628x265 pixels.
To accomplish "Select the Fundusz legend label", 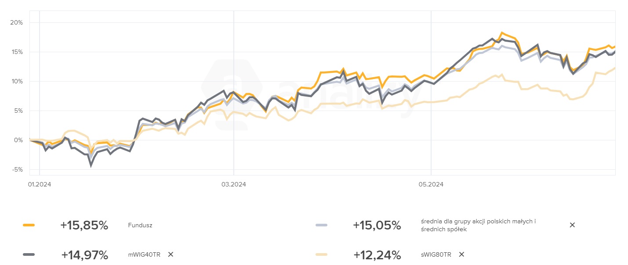I will coord(140,226).
